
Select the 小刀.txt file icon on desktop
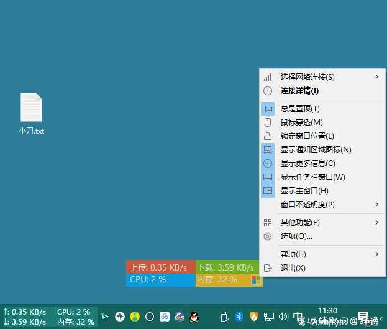31,107
